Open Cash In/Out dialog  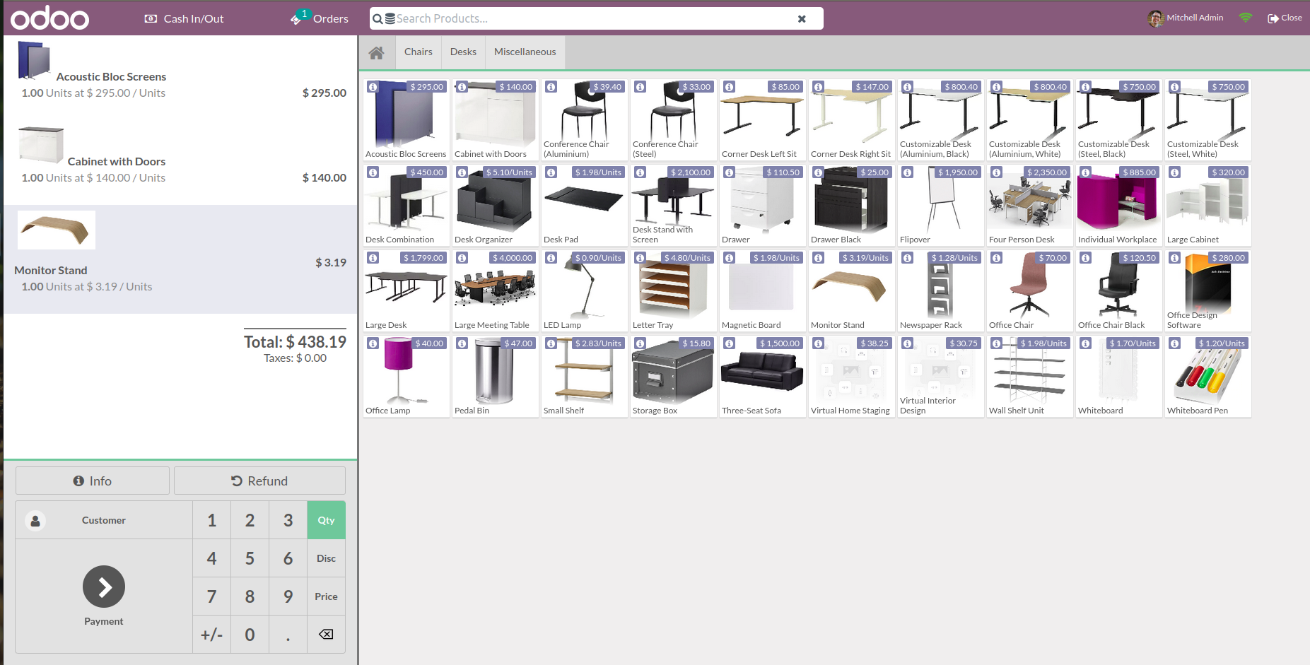point(184,18)
